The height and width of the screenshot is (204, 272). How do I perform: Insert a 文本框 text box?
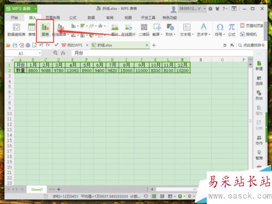187,30
